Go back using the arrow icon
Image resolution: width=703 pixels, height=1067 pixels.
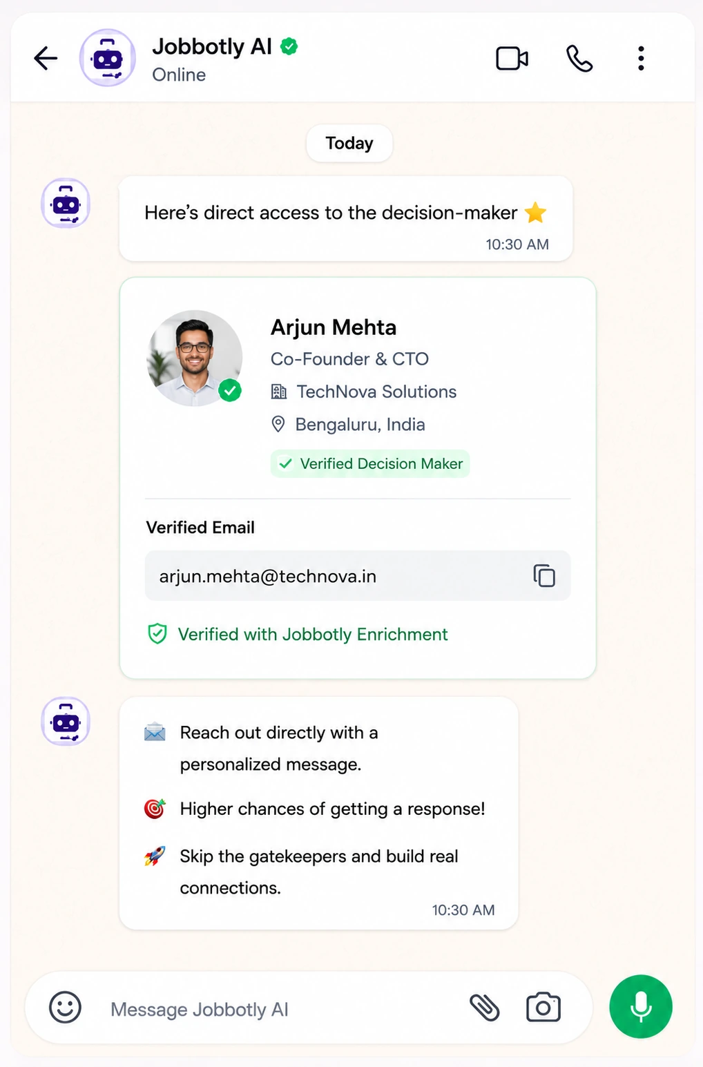tap(46, 58)
